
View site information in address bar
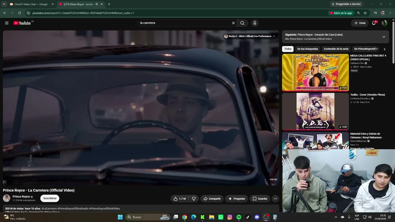coord(28,13)
